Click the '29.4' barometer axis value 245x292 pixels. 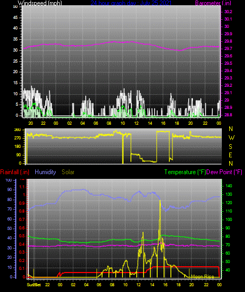click(x=228, y=71)
